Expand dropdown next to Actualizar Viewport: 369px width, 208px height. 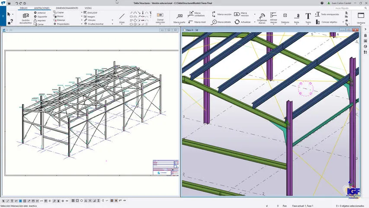(254, 22)
